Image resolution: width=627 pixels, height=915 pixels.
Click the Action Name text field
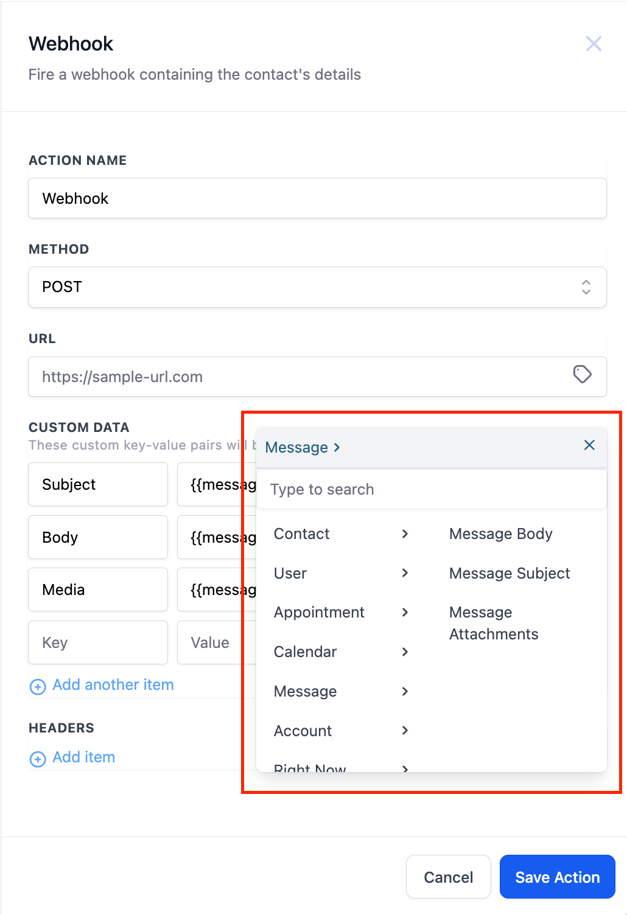point(317,198)
